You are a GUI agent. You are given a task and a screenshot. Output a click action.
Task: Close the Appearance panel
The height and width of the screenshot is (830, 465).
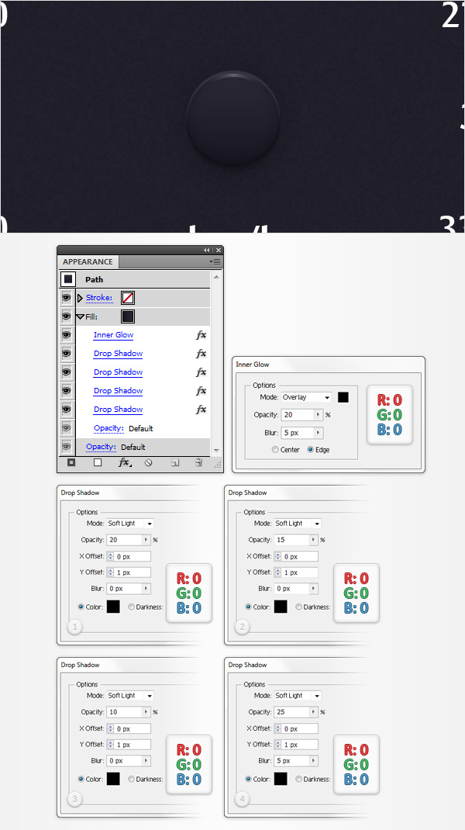[219, 250]
